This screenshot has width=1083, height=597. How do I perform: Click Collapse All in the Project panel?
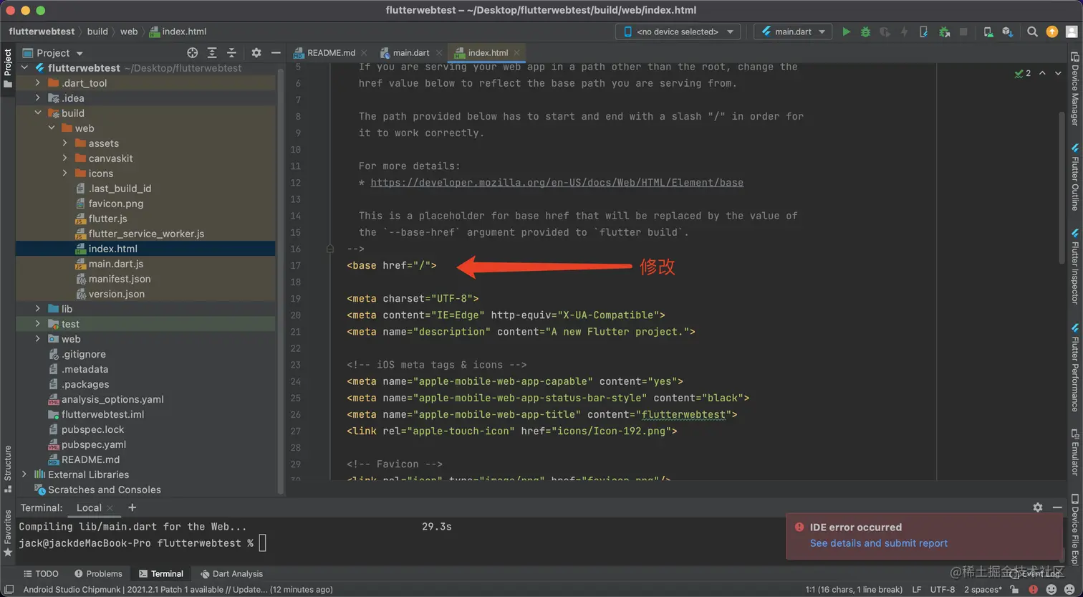[231, 53]
